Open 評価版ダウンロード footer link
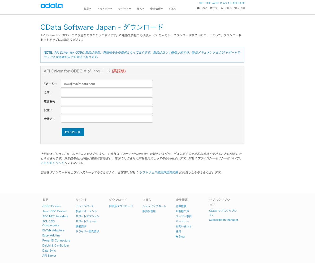315x263 pixels. [121, 206]
